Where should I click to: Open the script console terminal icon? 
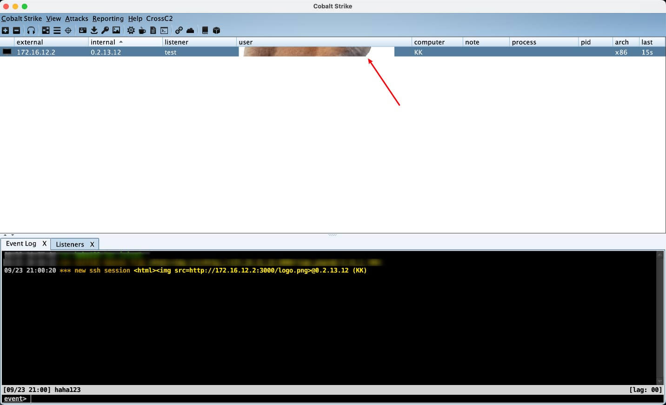point(164,30)
